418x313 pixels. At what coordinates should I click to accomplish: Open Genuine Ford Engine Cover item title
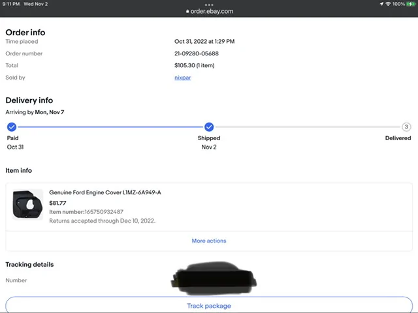point(105,192)
